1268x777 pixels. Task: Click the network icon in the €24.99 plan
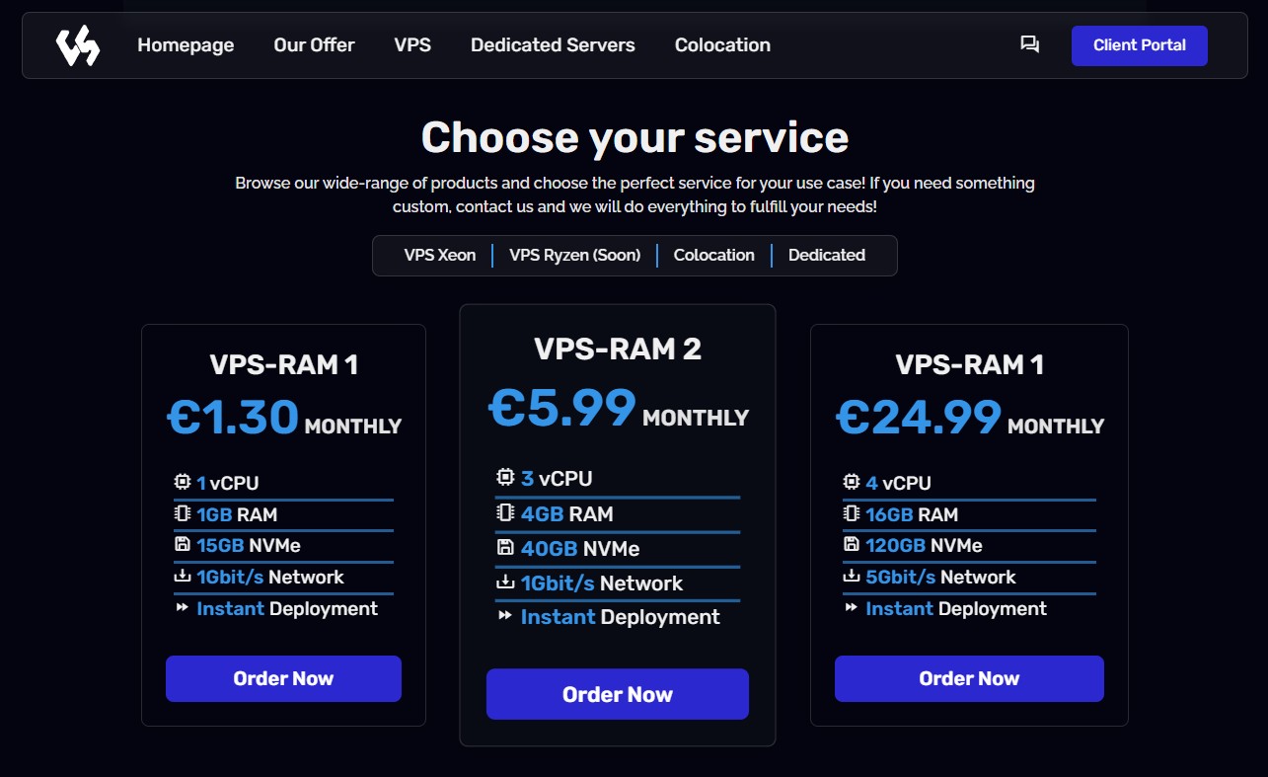(x=852, y=577)
